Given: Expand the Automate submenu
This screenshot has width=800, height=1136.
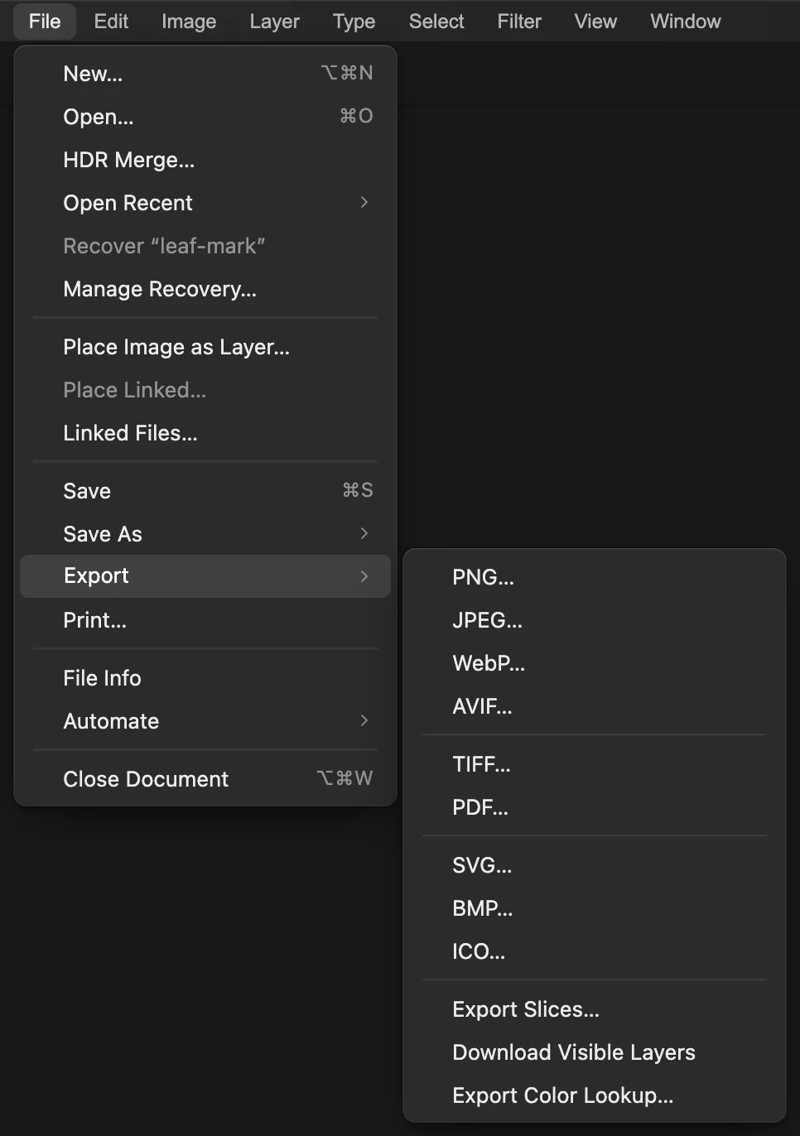Looking at the screenshot, I should [x=205, y=721].
